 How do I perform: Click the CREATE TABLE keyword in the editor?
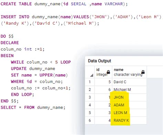pos(16,4)
